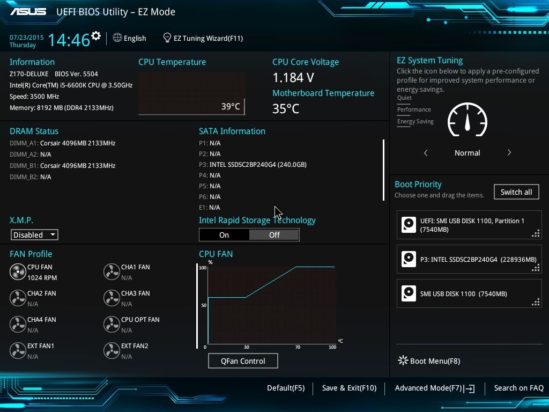The width and height of the screenshot is (549, 412).
Task: Click the 14:46 clock display
Action: (69, 40)
